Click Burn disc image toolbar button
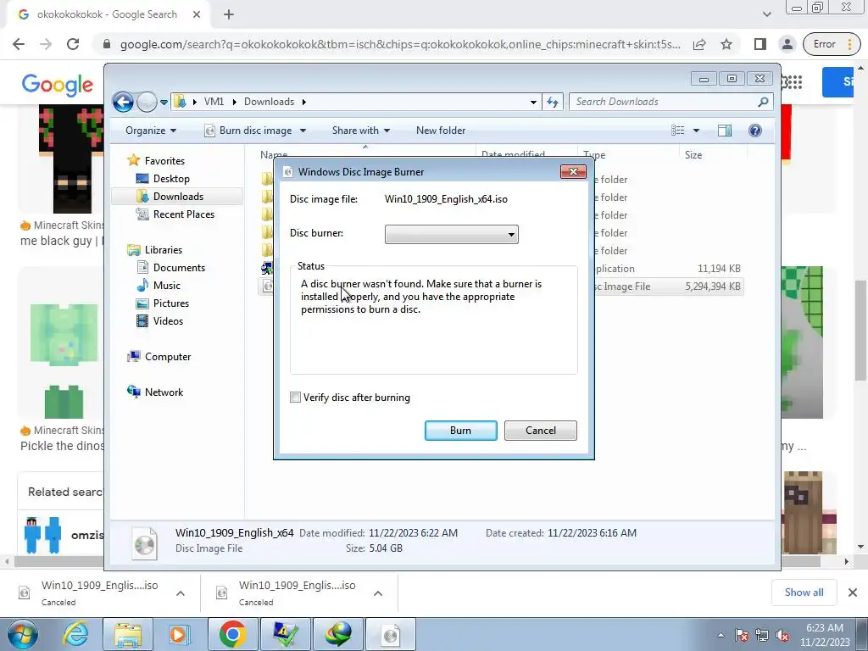 pos(248,131)
